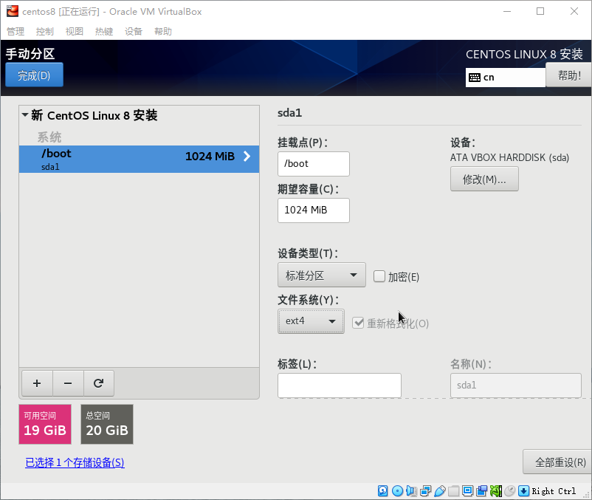
Task: Click the 完成(D) done button
Action: 34,75
